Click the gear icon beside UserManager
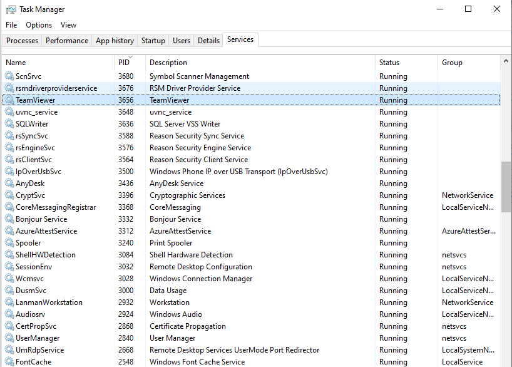This screenshot has width=512, height=367. 9,338
